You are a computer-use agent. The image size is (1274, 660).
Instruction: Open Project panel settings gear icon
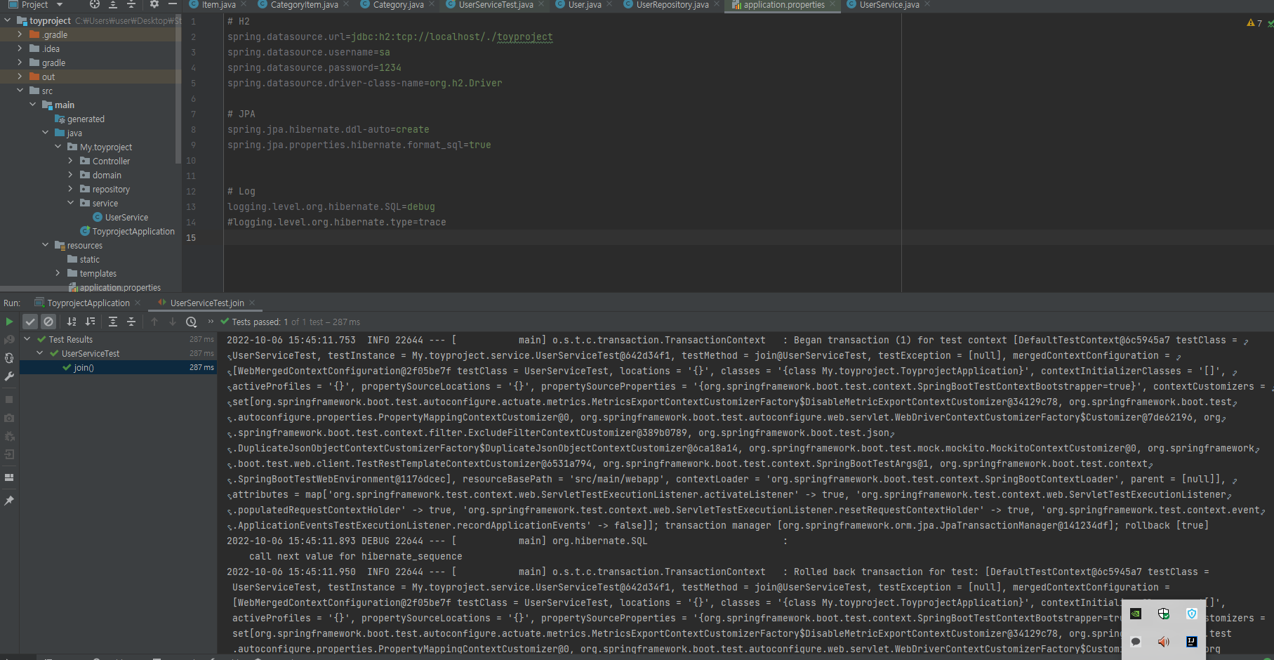pos(154,5)
